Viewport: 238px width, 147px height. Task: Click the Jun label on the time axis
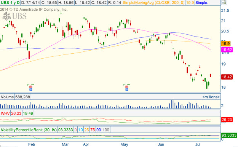161,144
